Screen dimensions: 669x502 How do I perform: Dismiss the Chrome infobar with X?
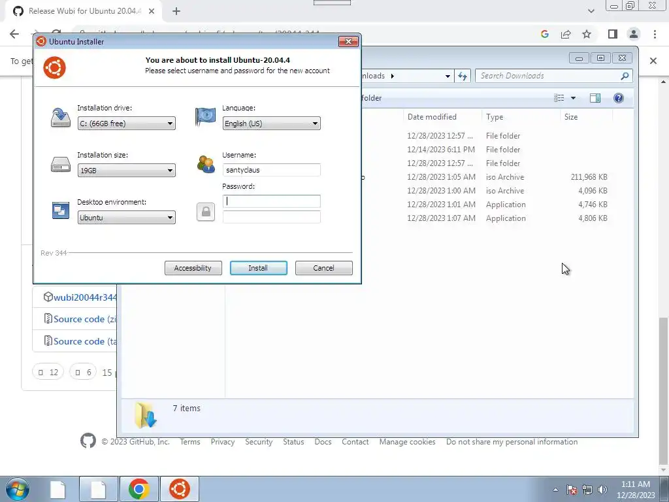(653, 61)
